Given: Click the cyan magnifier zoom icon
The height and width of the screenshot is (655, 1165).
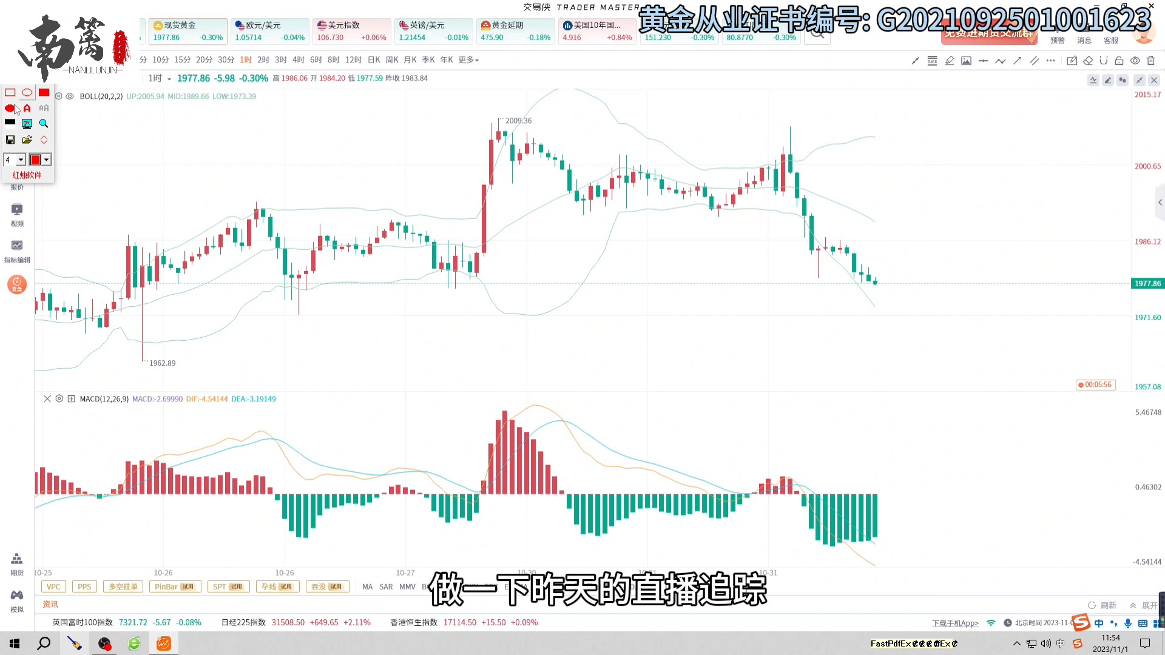Looking at the screenshot, I should tap(44, 124).
